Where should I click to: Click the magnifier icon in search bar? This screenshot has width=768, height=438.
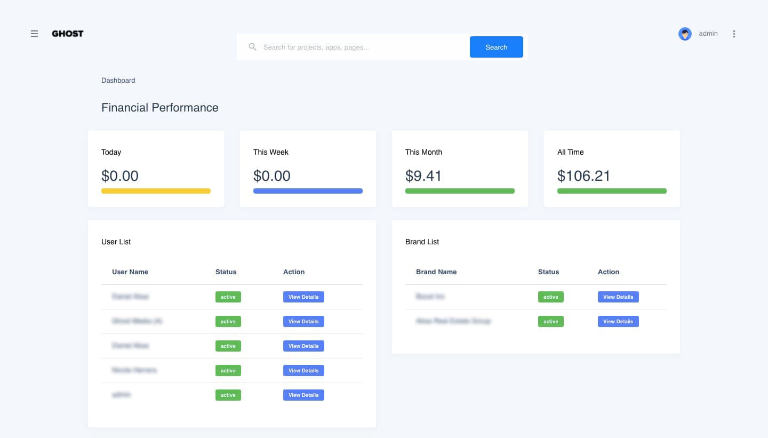click(x=253, y=47)
